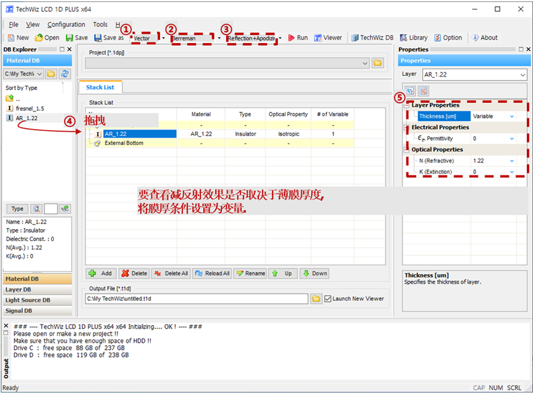Browse for project file folder icon
The height and width of the screenshot is (393, 533).
(x=378, y=63)
